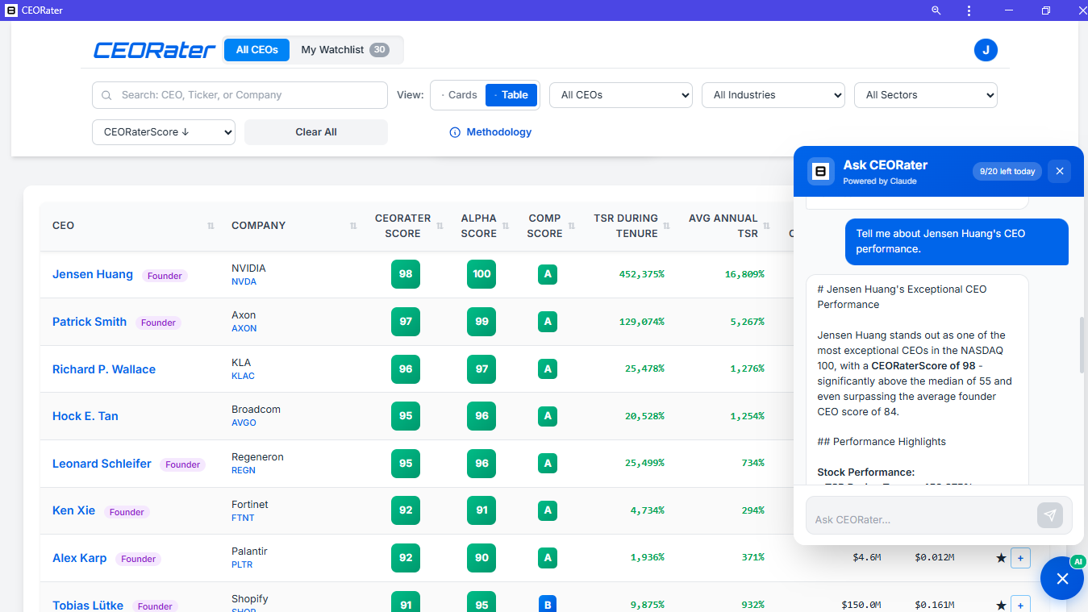Open Hock E. Tan's profile link
The image size is (1088, 612).
(85, 416)
